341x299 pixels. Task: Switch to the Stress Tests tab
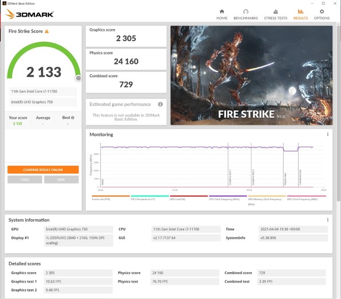[276, 14]
